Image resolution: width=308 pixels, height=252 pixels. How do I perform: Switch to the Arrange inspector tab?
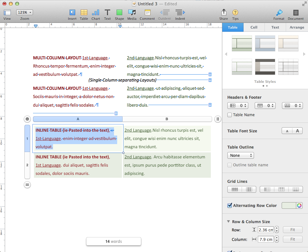[297, 27]
